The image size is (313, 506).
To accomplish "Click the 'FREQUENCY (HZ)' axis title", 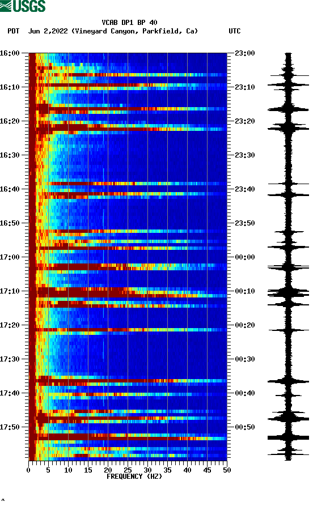I will tap(134, 477).
